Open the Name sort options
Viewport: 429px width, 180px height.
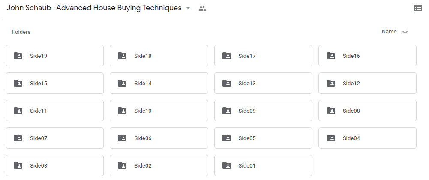389,31
